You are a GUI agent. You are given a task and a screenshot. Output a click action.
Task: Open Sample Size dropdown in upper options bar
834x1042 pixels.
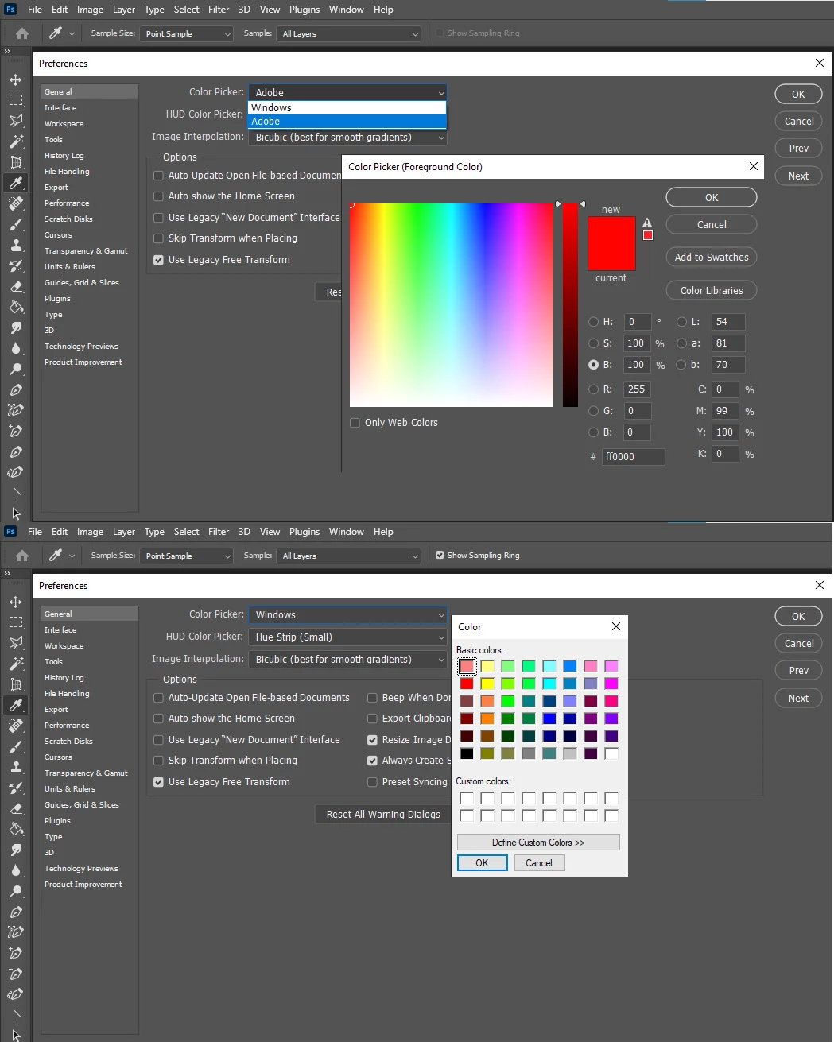186,33
